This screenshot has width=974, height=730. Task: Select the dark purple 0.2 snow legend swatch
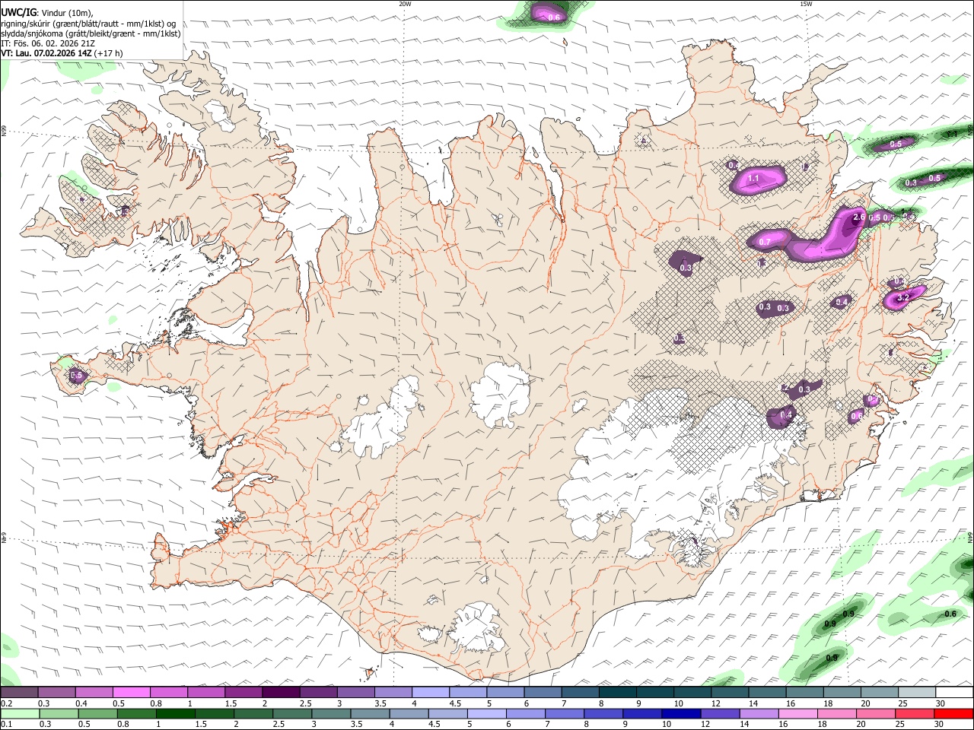point(19,693)
